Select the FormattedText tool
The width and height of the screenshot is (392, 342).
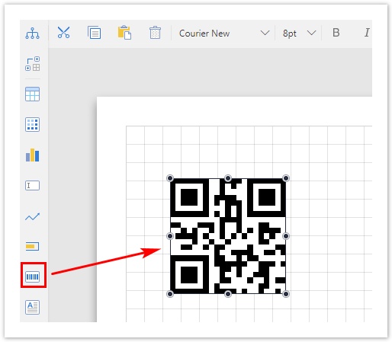32,307
